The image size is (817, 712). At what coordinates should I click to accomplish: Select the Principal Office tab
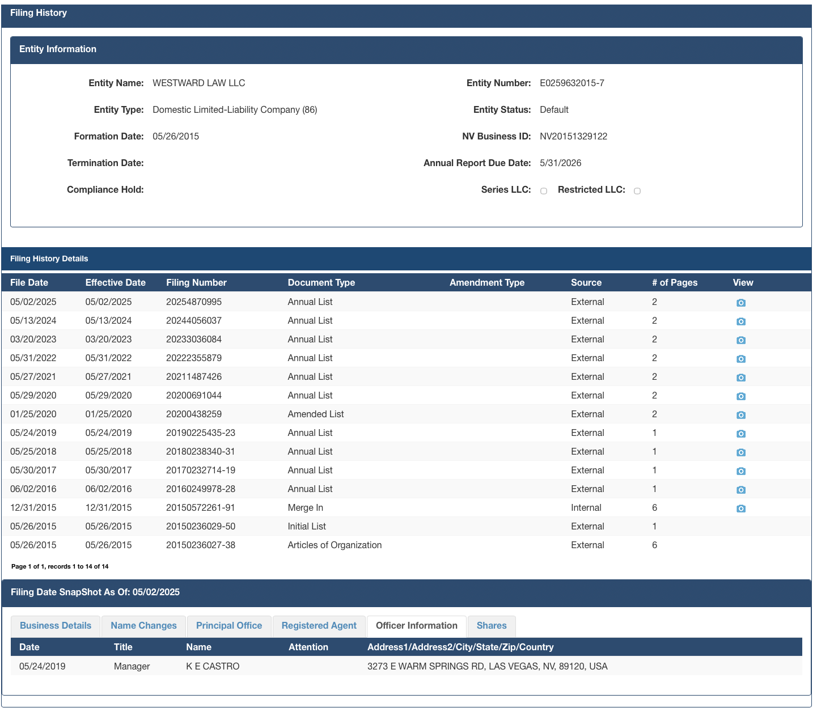[x=229, y=626]
